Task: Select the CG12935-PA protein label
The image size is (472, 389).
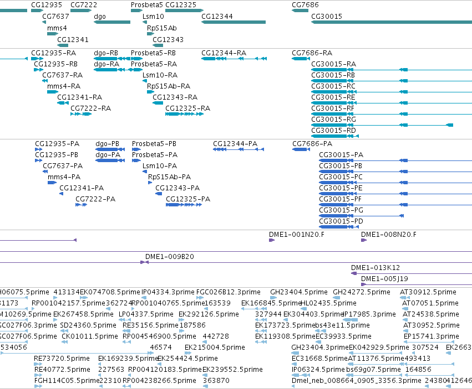Action: pos(57,144)
